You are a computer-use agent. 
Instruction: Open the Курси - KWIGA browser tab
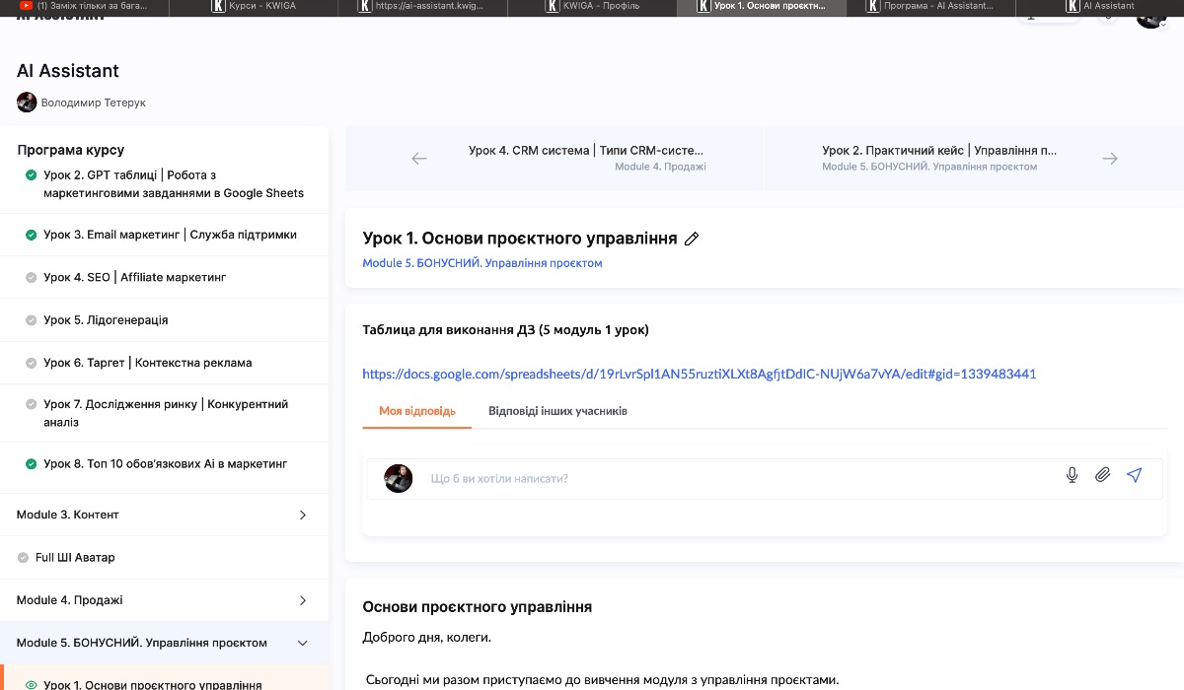pyautogui.click(x=254, y=6)
